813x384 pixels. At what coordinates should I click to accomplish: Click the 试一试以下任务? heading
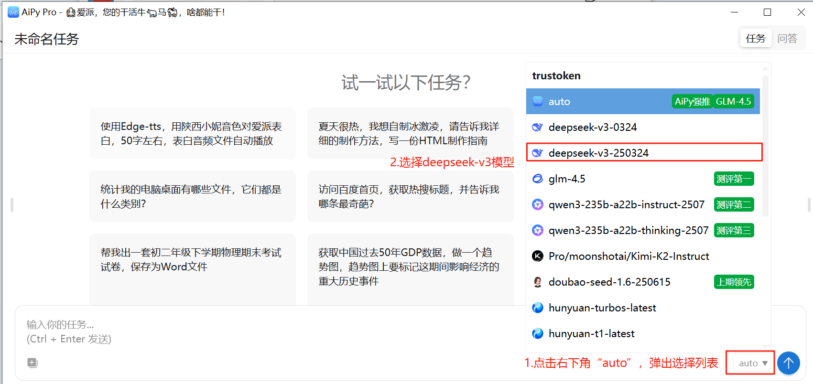click(x=406, y=83)
